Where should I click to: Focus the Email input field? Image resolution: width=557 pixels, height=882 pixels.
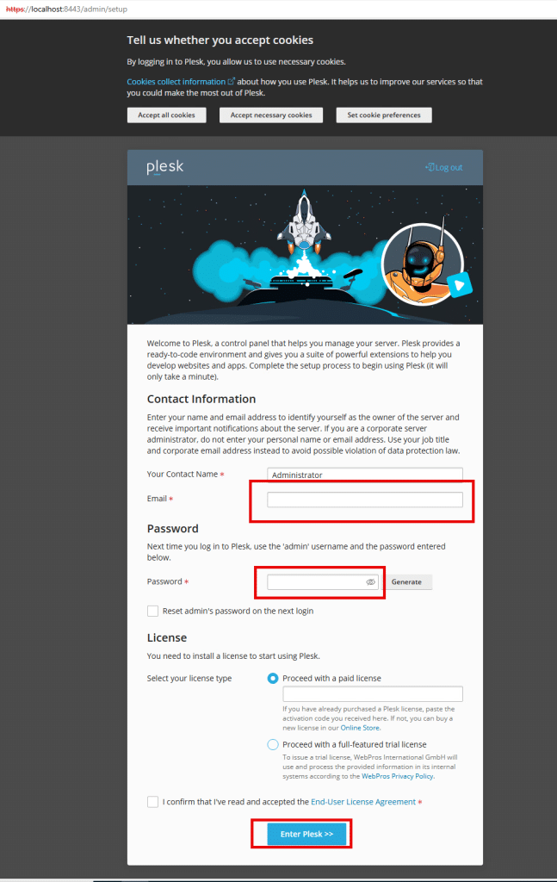tap(365, 500)
